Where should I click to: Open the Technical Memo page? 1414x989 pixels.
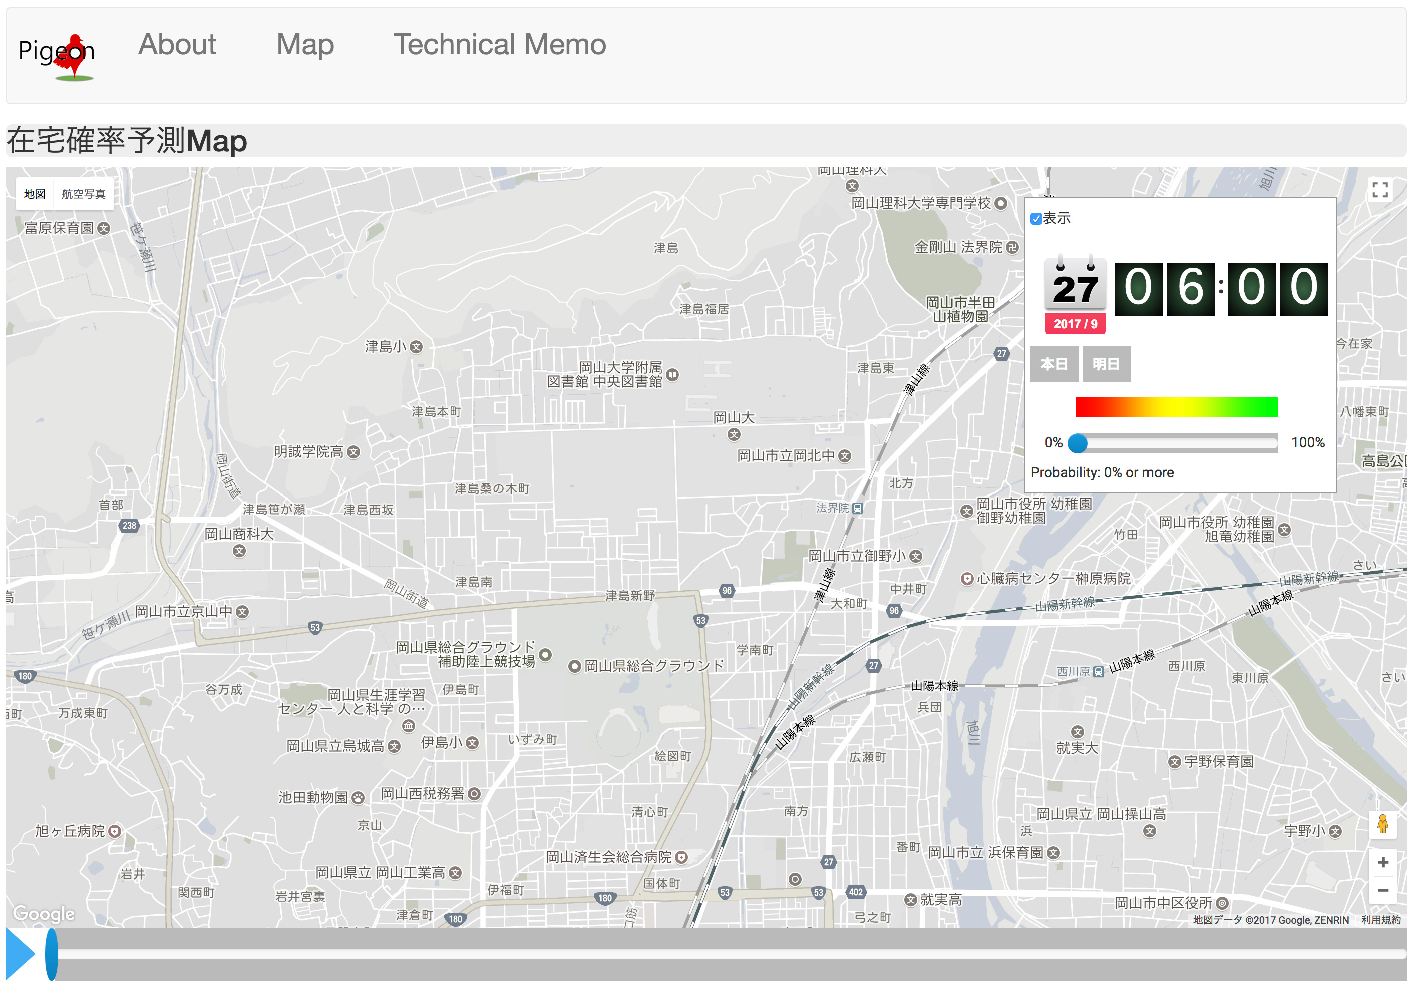(x=500, y=45)
